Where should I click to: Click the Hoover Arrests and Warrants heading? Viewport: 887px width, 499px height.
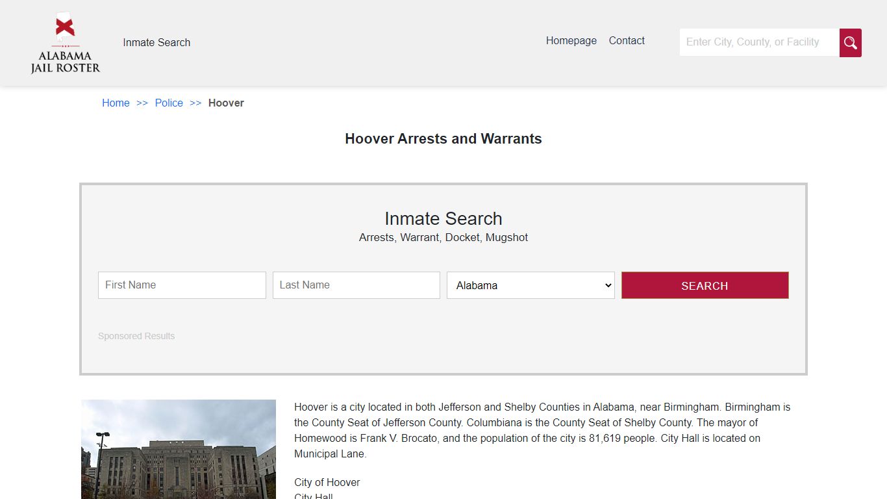coord(443,138)
